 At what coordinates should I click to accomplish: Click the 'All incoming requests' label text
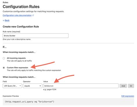[16, 58]
